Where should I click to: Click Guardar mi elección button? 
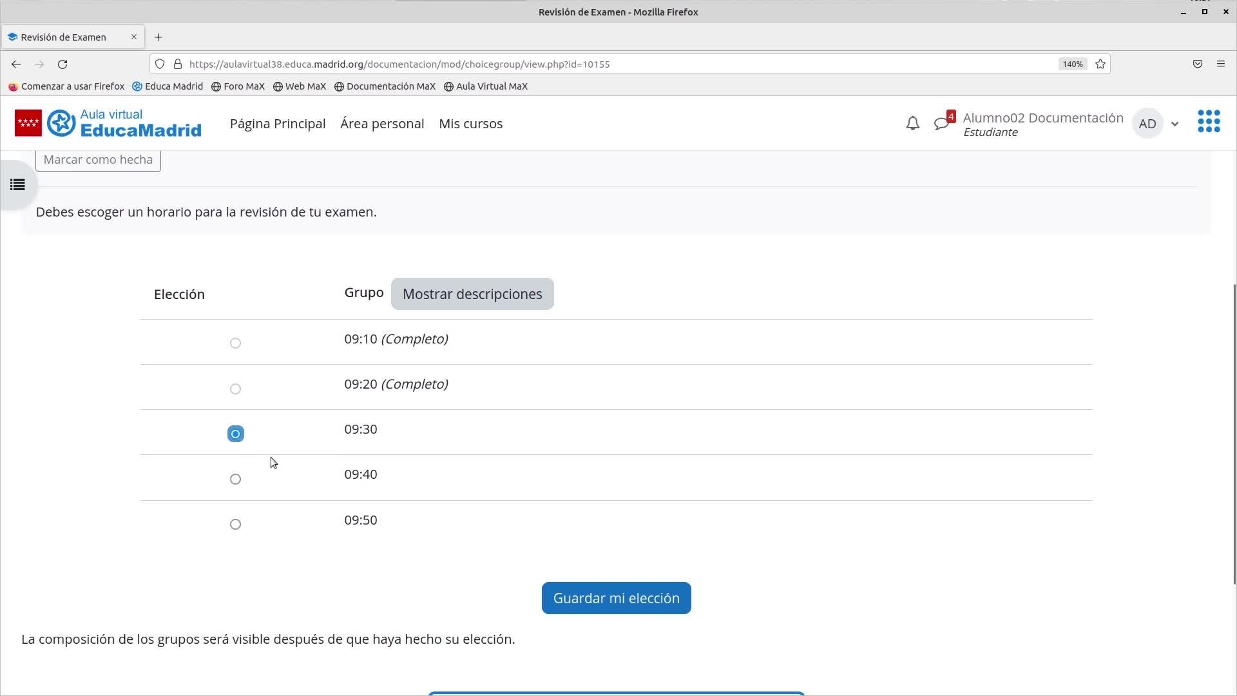(x=616, y=598)
